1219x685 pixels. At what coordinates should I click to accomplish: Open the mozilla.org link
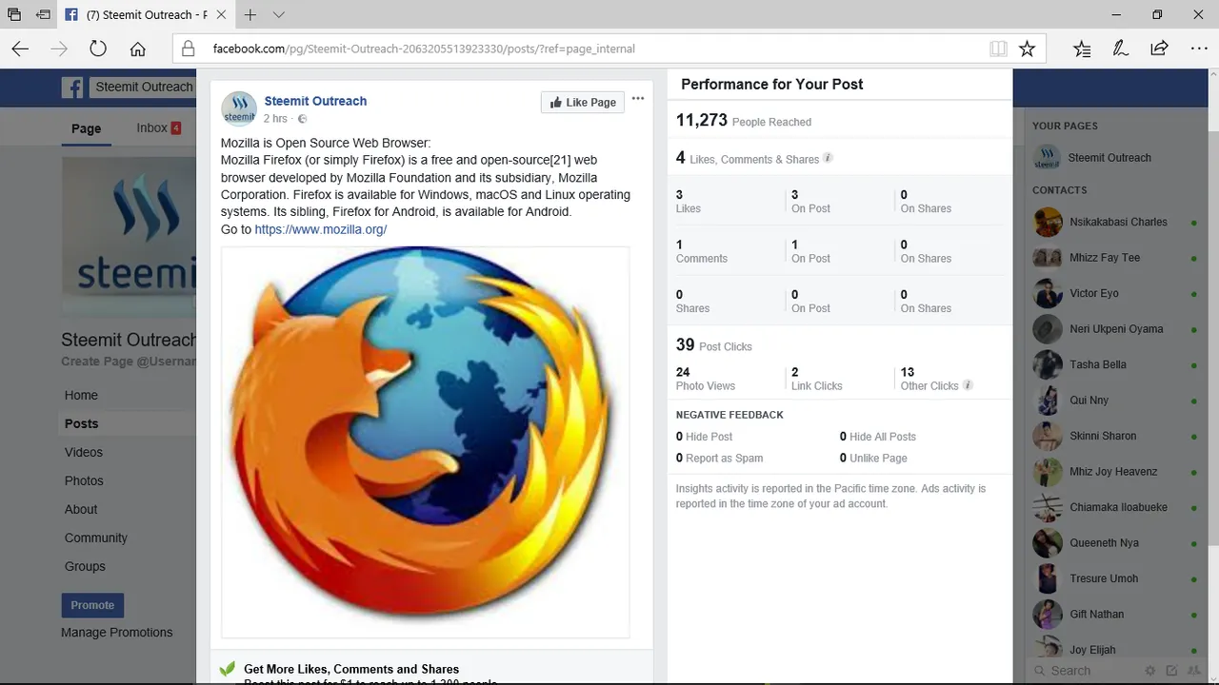coord(321,229)
